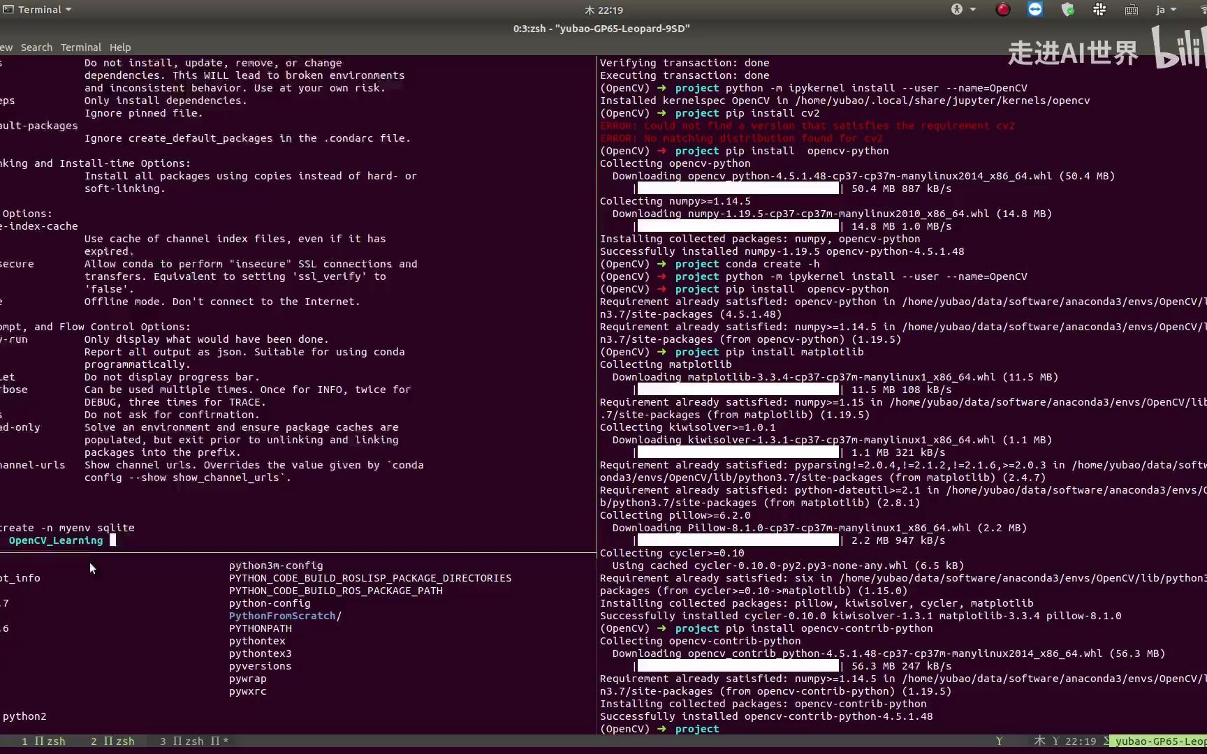Viewport: 1207px width, 754px height.
Task: Click PYTHON_CODE_BUILD_ROSLISP_PACKAGE_DIRECTORIES entry
Action: (370, 578)
